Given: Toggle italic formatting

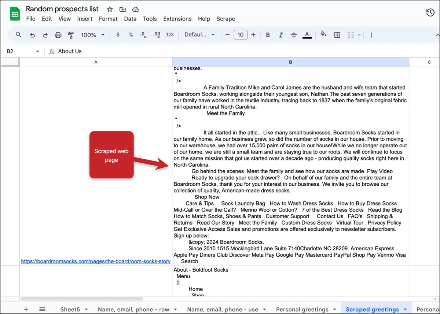Looking at the screenshot, I should tap(281, 35).
